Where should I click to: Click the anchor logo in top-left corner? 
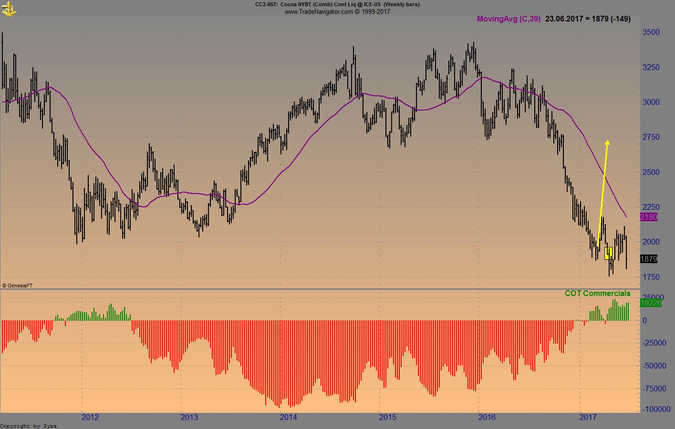[x=9, y=9]
